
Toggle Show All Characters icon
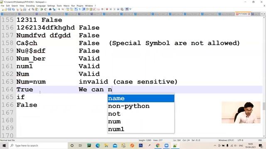click(x=79, y=9)
